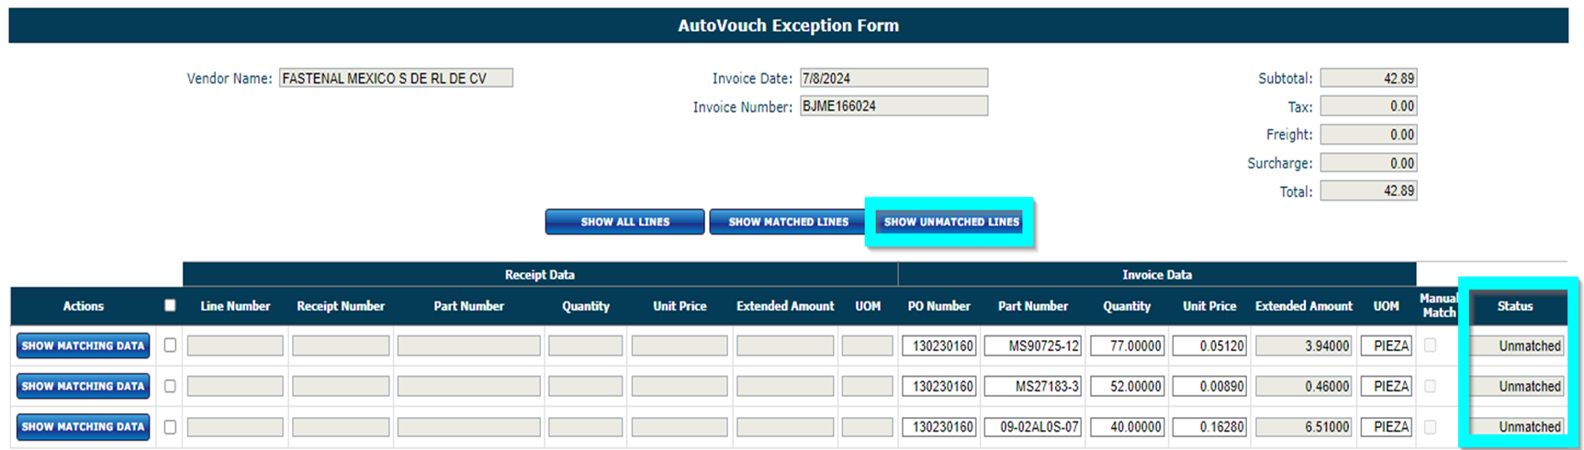
Task: Show matching data for part 09-02AL0S-07
Action: 83,426
